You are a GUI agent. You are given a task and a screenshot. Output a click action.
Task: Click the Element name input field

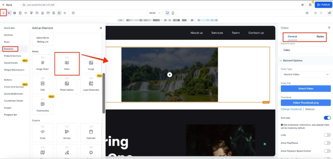pos(306,50)
